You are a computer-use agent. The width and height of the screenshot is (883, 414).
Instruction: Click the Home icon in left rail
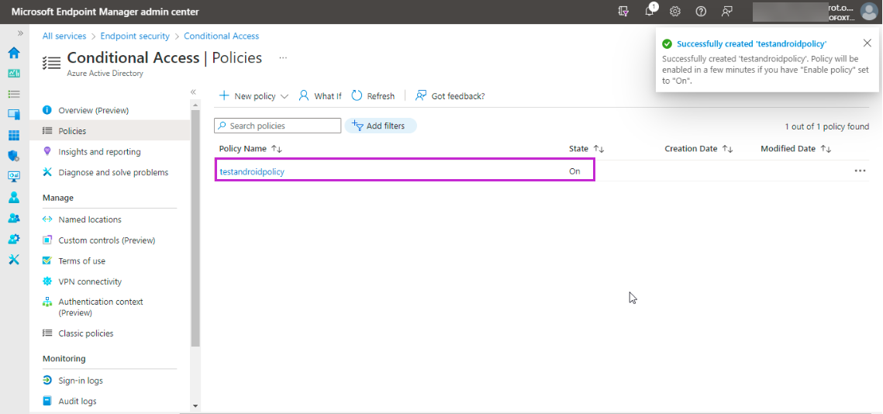click(x=13, y=53)
